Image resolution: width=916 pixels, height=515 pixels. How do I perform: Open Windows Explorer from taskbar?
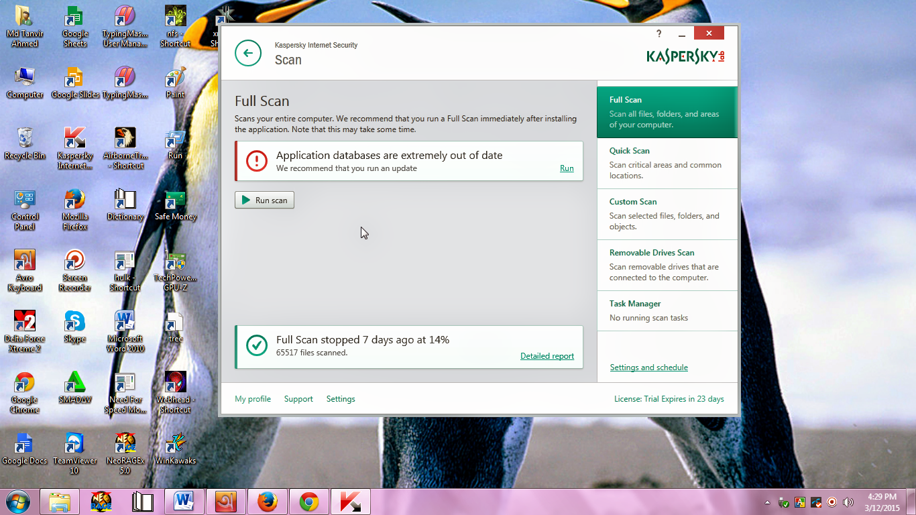60,502
